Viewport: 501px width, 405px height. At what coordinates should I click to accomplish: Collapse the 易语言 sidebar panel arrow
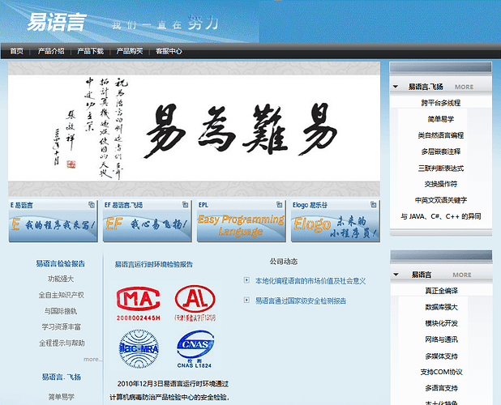click(396, 275)
